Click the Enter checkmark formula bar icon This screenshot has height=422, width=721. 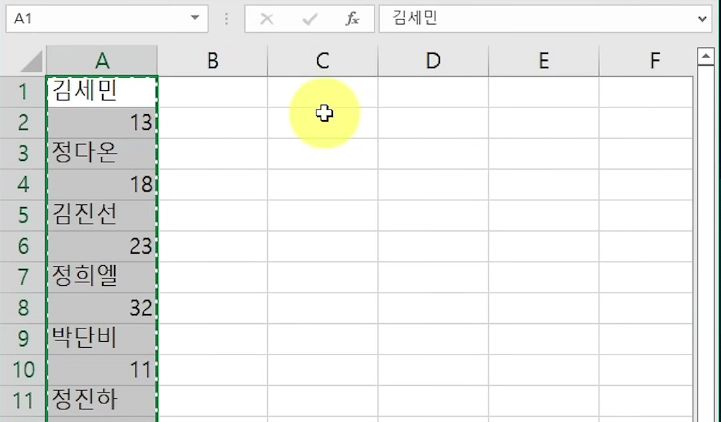(310, 19)
